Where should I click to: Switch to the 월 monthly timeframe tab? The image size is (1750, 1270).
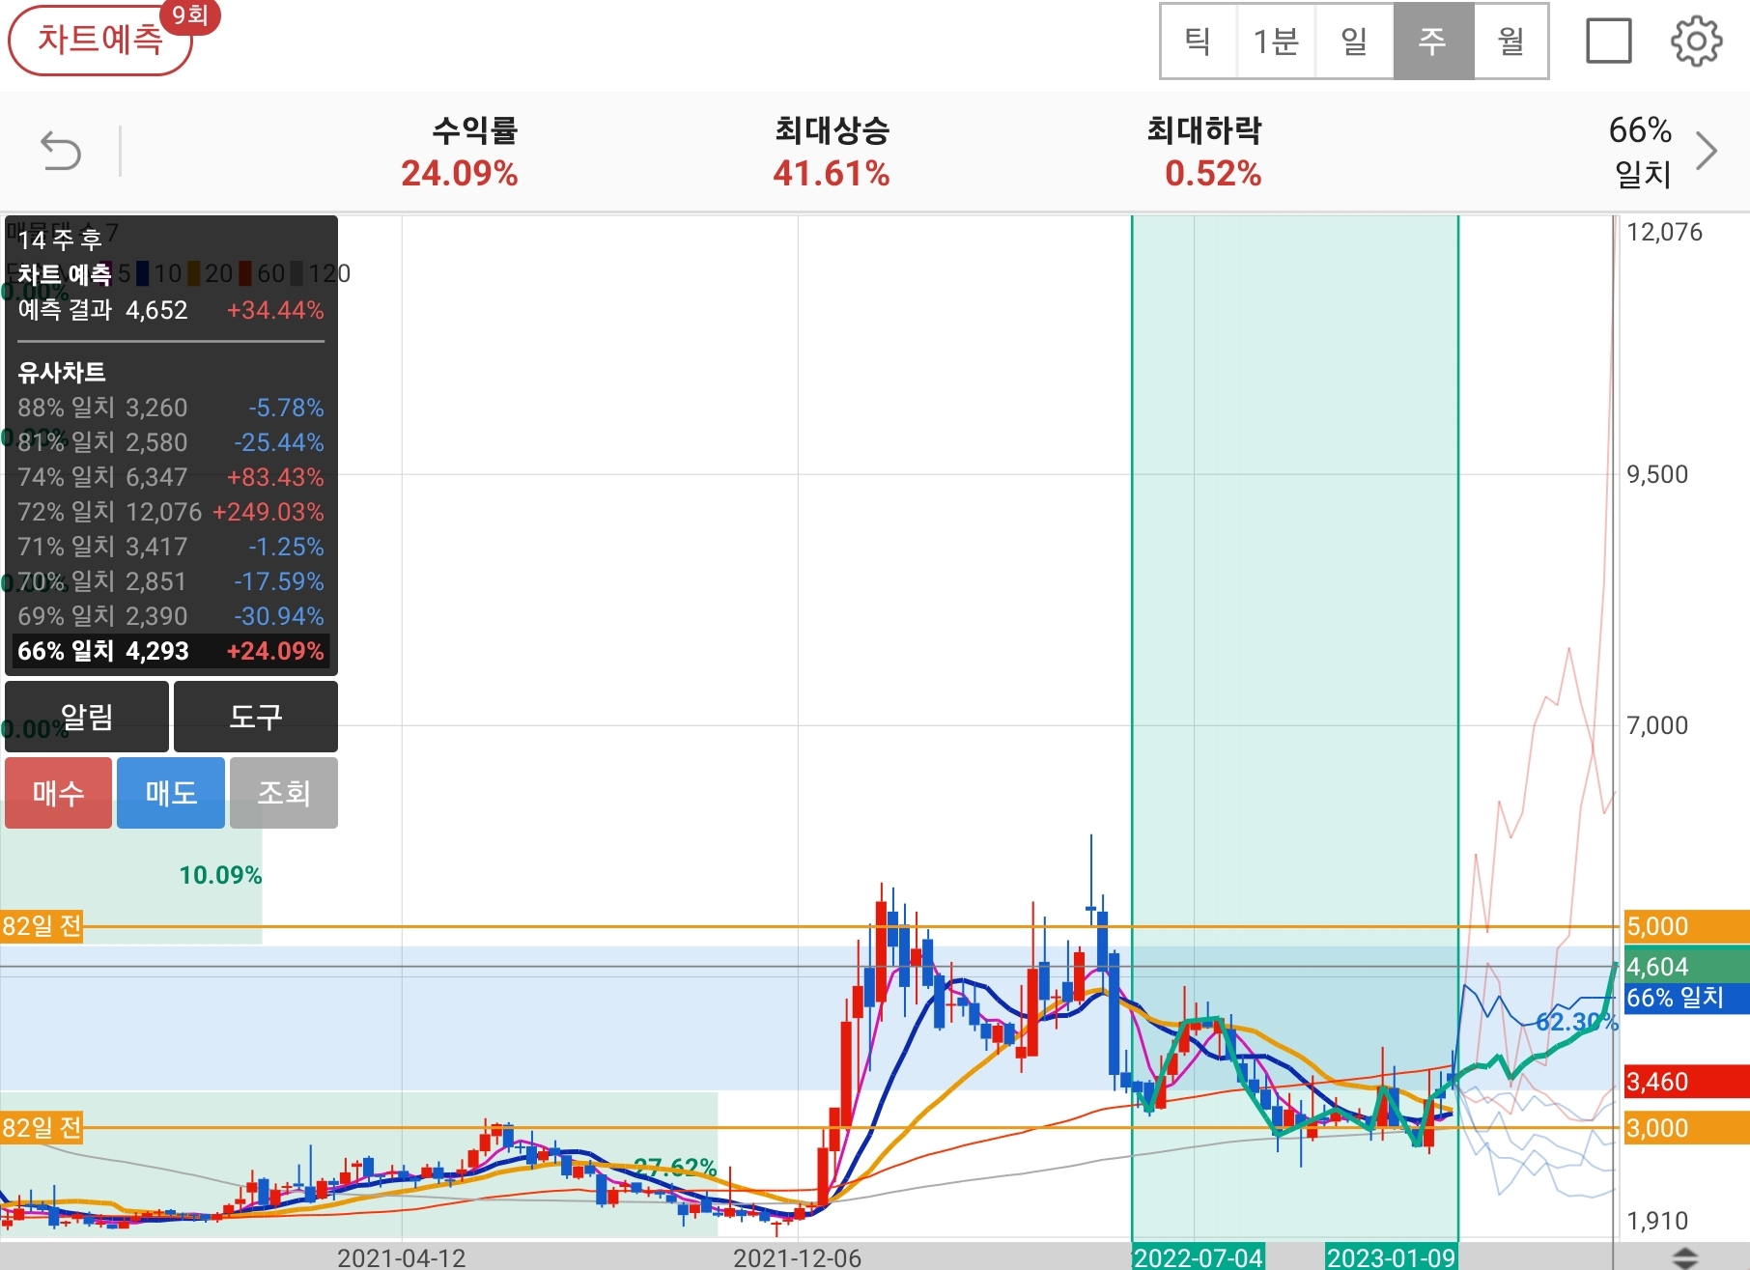tap(1511, 42)
